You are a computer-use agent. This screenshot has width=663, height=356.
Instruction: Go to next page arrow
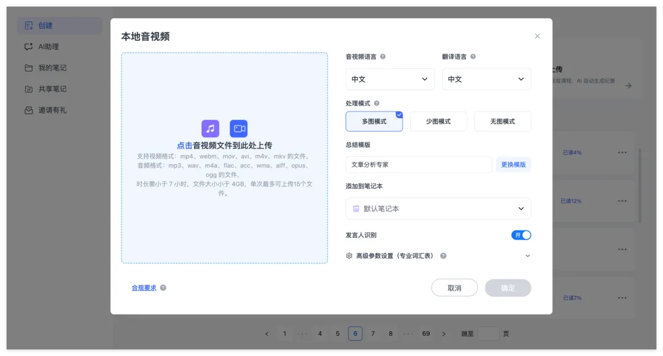pyautogui.click(x=444, y=334)
